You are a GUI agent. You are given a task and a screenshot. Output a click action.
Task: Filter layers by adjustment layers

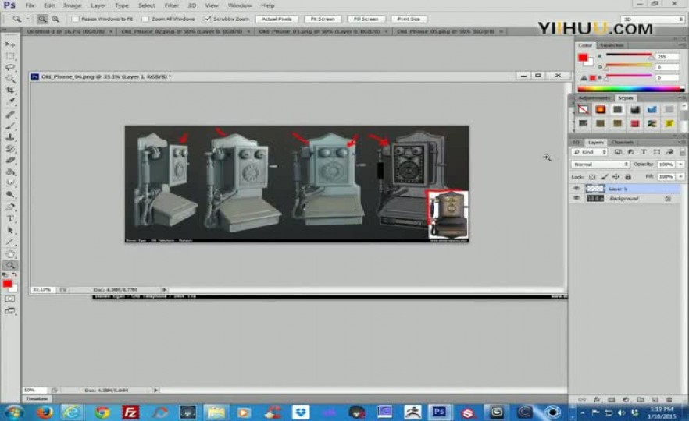(630, 152)
